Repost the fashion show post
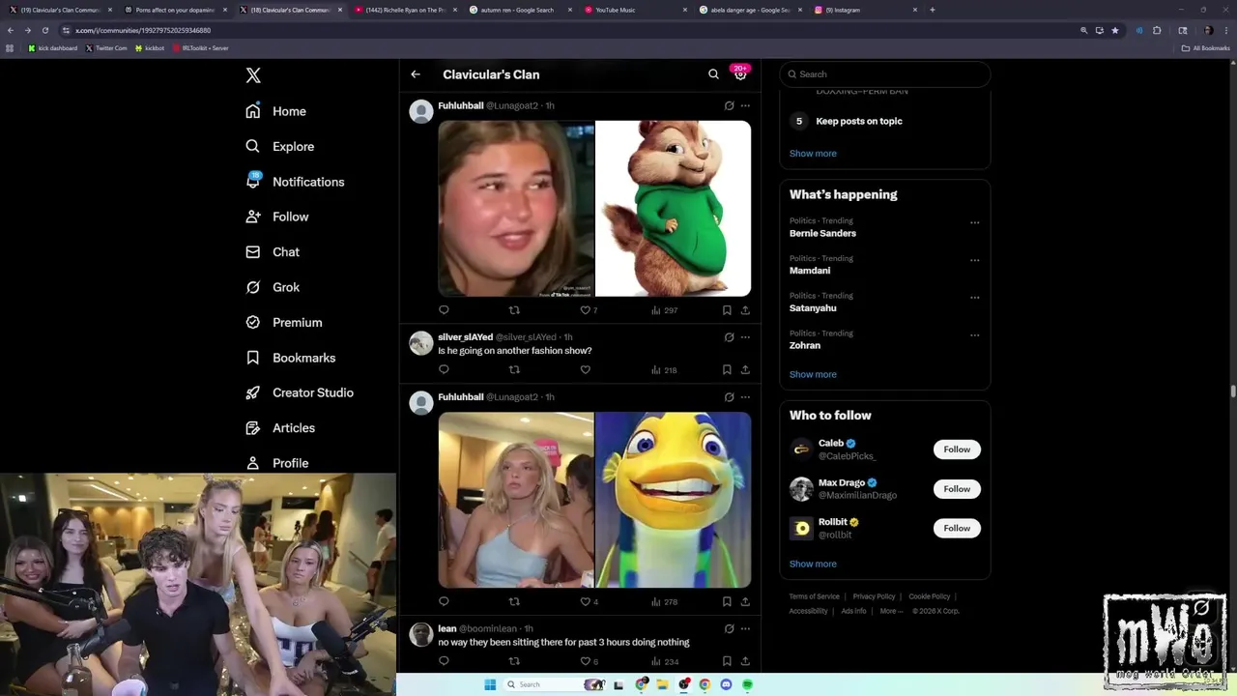The image size is (1237, 696). click(x=514, y=369)
